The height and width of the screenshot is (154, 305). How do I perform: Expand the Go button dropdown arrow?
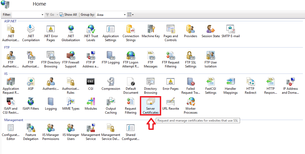[x=57, y=15]
